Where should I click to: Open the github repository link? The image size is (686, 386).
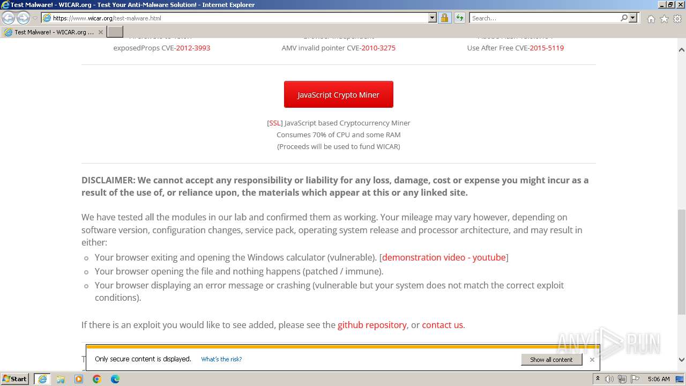(x=372, y=325)
